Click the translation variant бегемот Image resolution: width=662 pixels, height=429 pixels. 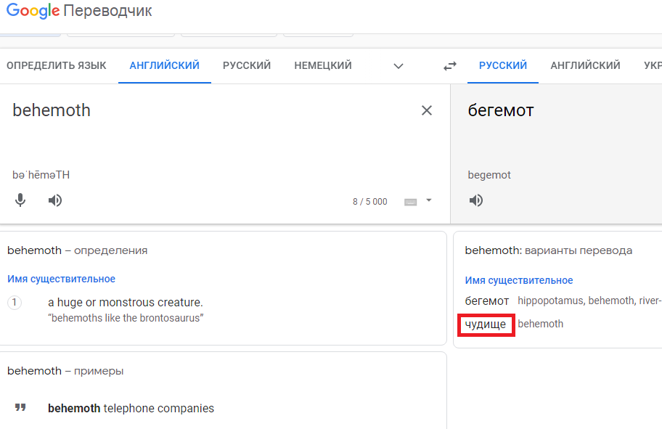click(487, 301)
